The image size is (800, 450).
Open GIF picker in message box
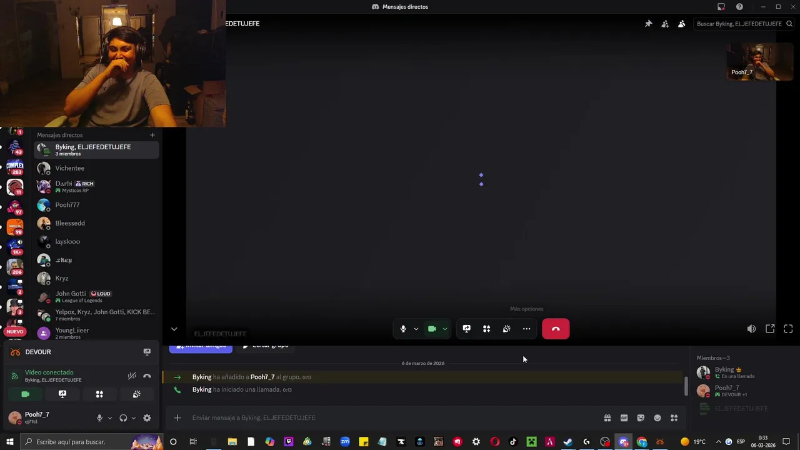624,418
